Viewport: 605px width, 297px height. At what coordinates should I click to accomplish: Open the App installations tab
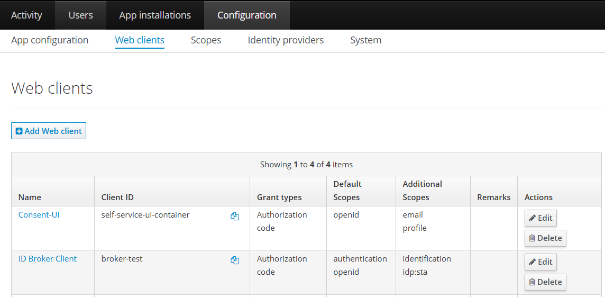click(155, 15)
